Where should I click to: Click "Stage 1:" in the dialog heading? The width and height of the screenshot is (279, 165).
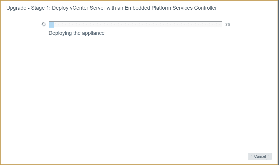[x=41, y=8]
